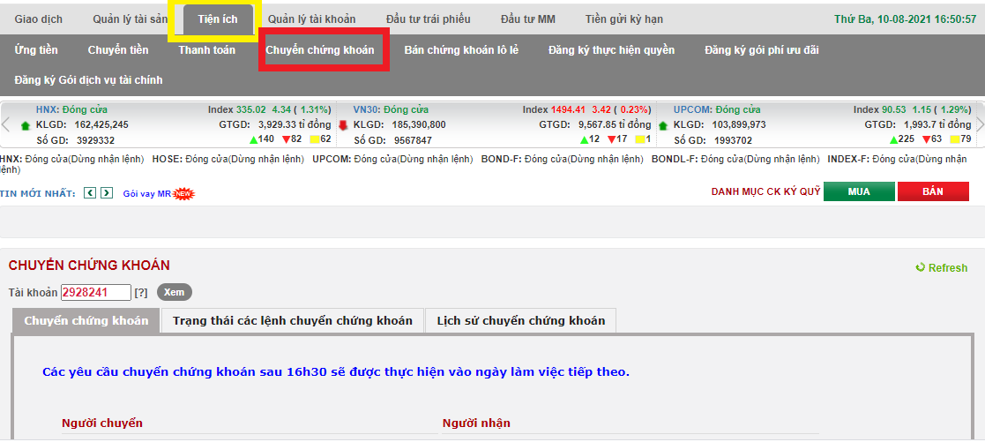Open Đăng ký thực hiện quyền
The image size is (985, 442).
click(611, 49)
